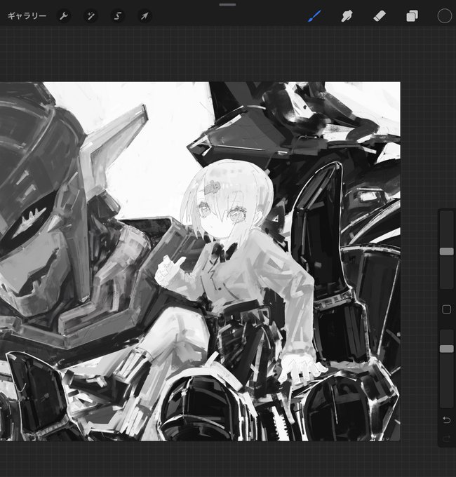This screenshot has width=456, height=477.
Task: Click the brush opacity slider handle
Action: tap(447, 349)
